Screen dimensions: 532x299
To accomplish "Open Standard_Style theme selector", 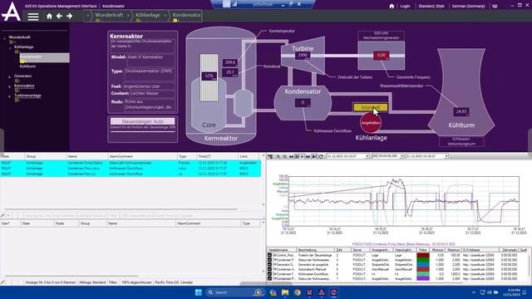I will coord(431,6).
